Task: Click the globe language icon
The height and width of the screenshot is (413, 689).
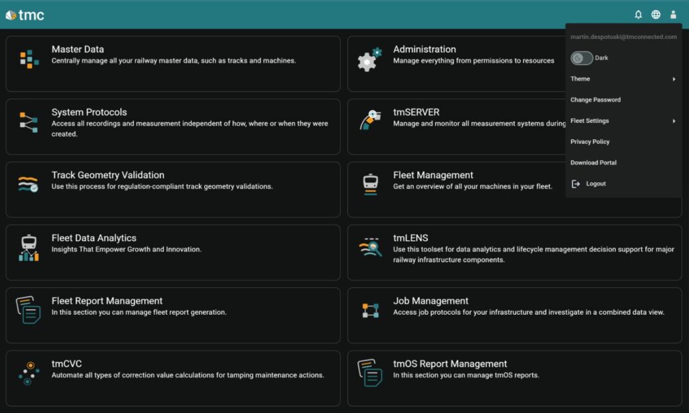Action: coord(656,15)
